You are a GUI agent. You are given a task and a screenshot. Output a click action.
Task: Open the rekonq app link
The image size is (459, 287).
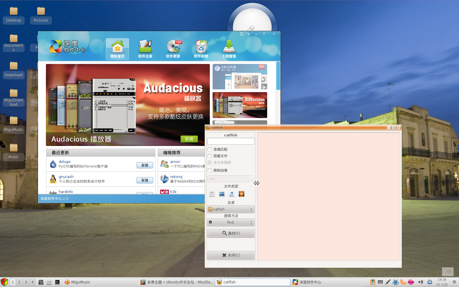point(176,177)
